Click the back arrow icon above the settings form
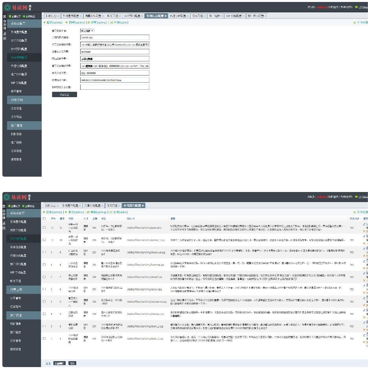The image size is (368, 371). click(x=44, y=22)
